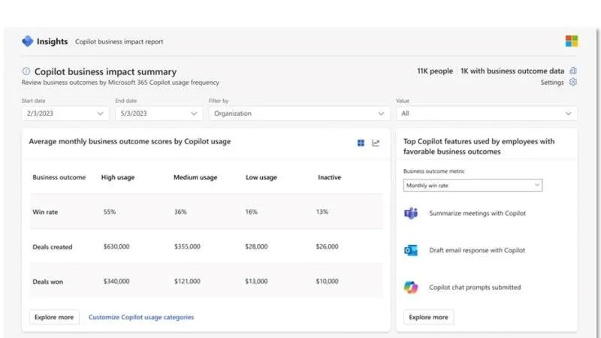Click the Microsoft logo in the header
The width and height of the screenshot is (601, 338).
571,41
